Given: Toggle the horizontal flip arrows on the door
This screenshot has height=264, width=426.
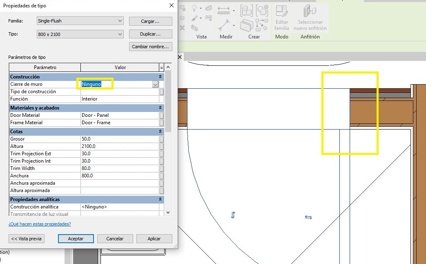Looking at the screenshot, I should point(308,217).
